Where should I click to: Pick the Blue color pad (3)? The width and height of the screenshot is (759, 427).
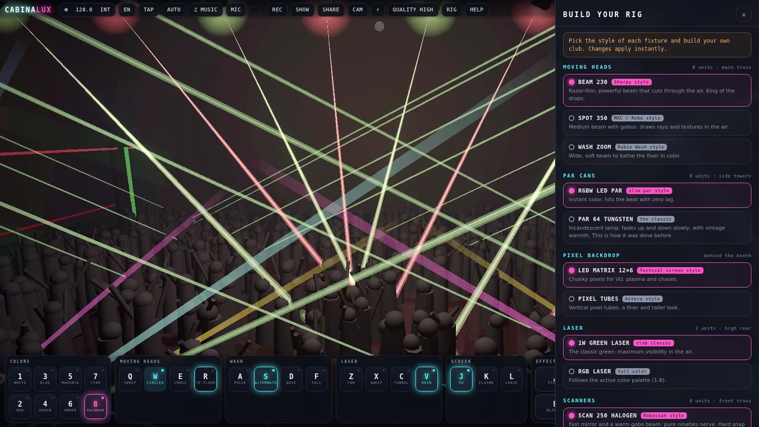(45, 379)
